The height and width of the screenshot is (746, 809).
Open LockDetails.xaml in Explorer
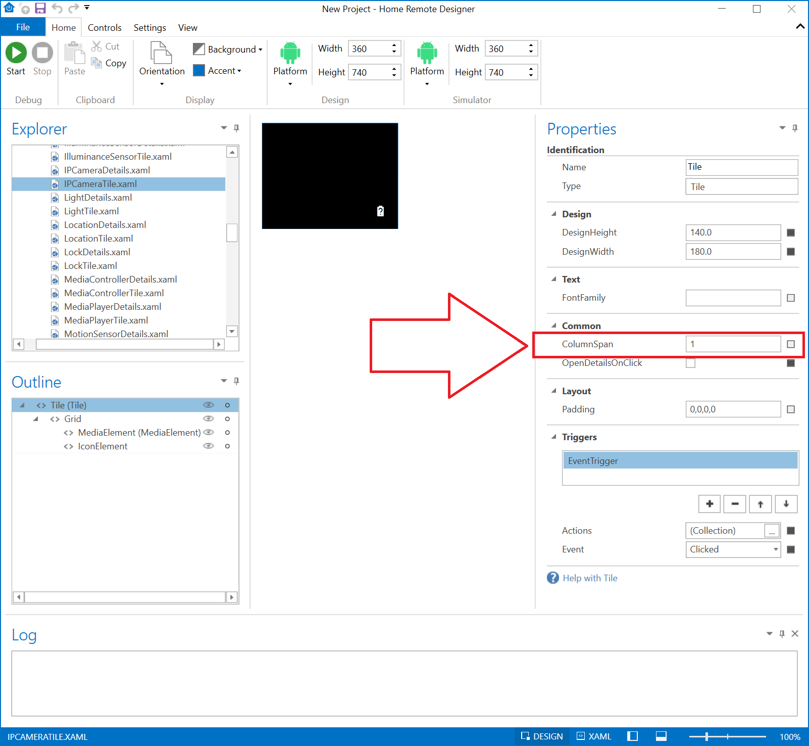tap(97, 252)
